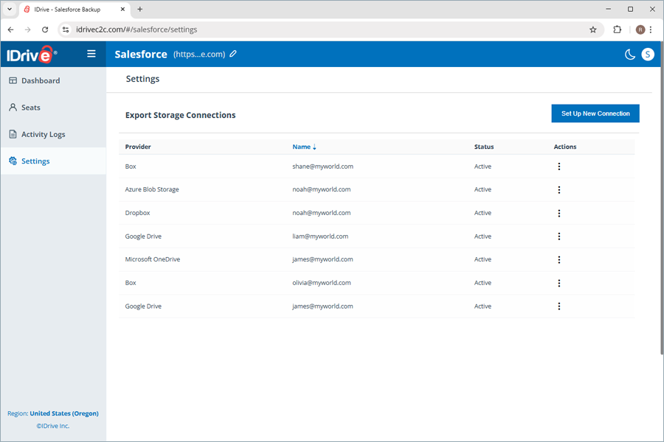
Task: Open Dashboard from the sidebar
Action: 40,80
